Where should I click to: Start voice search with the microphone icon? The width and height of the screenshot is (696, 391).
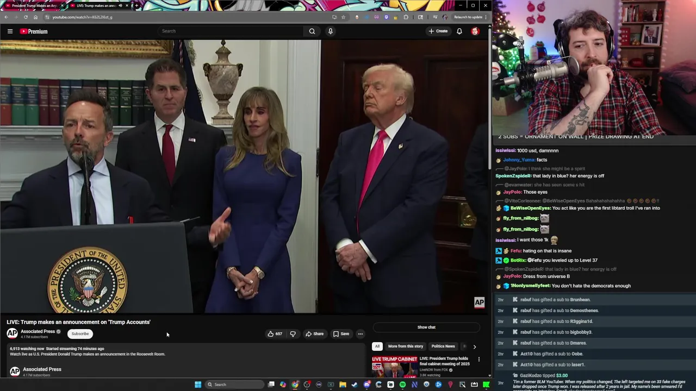click(330, 31)
